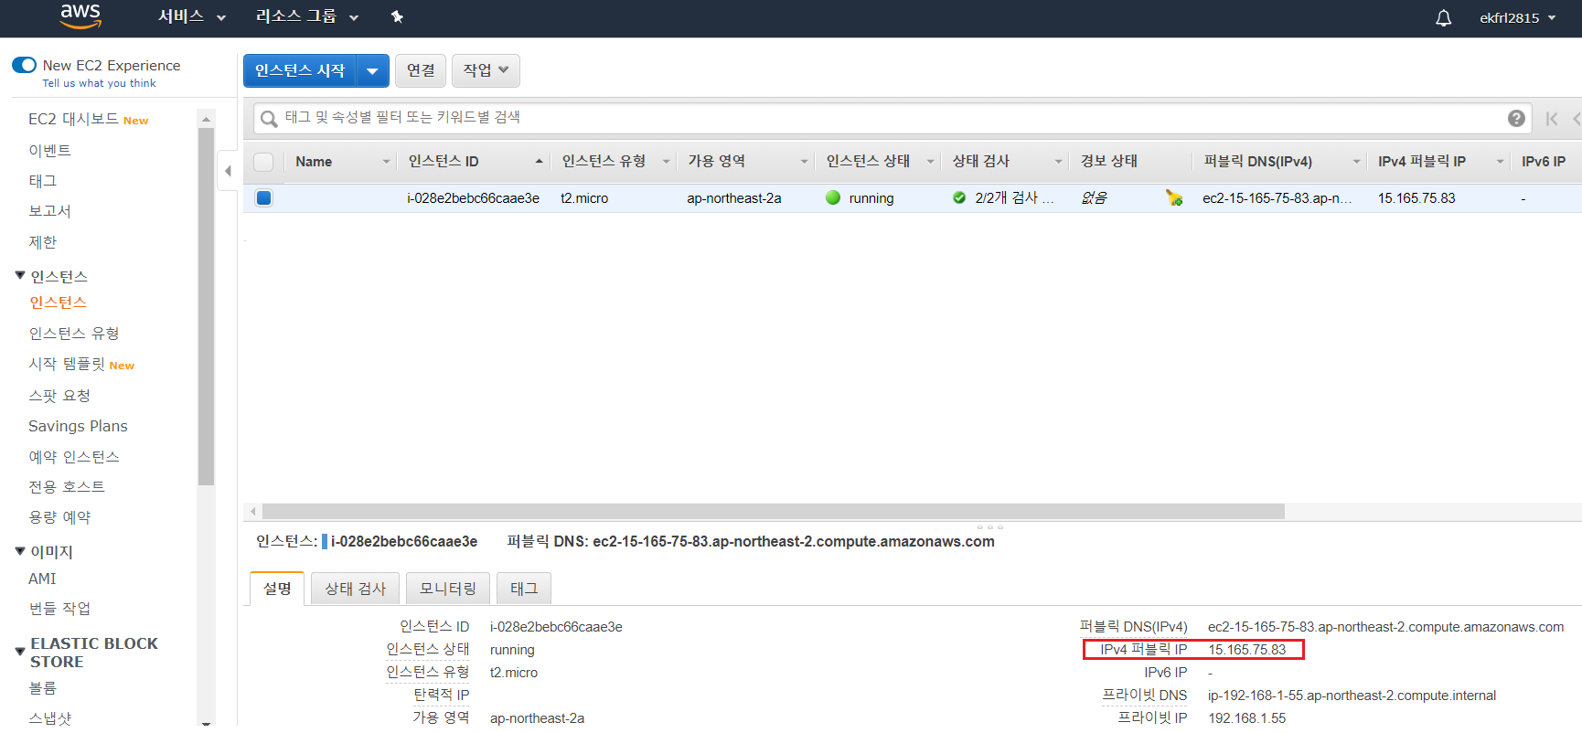Open the 리소스 그룹 dropdown
Screen dimensions: 1582x733
tap(306, 16)
